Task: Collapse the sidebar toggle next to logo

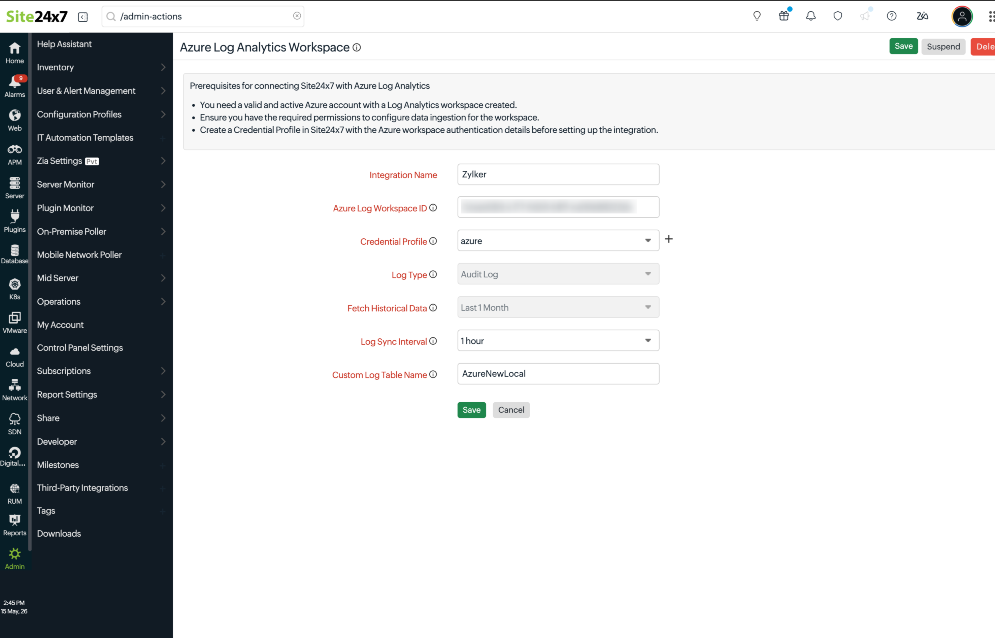Action: [x=83, y=16]
